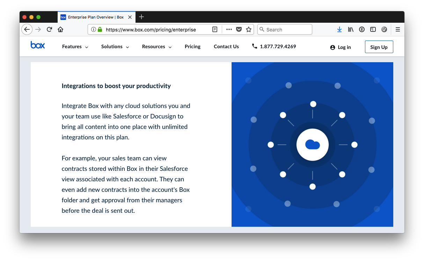This screenshot has height=261, width=424.
Task: Click the Box logo in site header
Action: coord(38,45)
